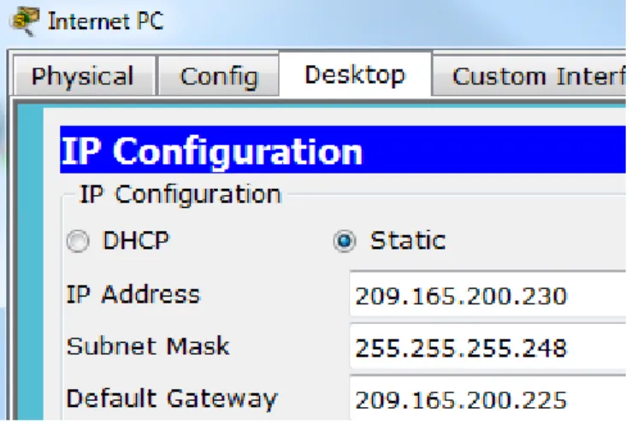Open the Config tab
Screen dimensions: 632x425
(x=219, y=76)
